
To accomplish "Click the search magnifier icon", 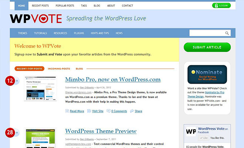I will click(x=227, y=33).
